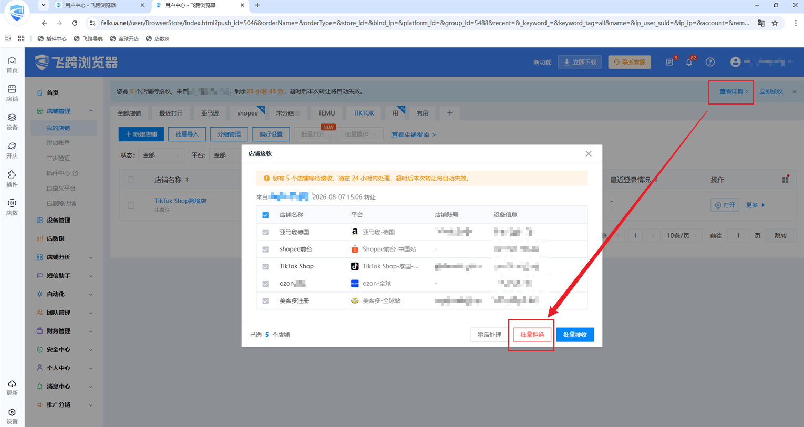Tick the background store table header checkbox
The image size is (804, 427).
(x=131, y=180)
